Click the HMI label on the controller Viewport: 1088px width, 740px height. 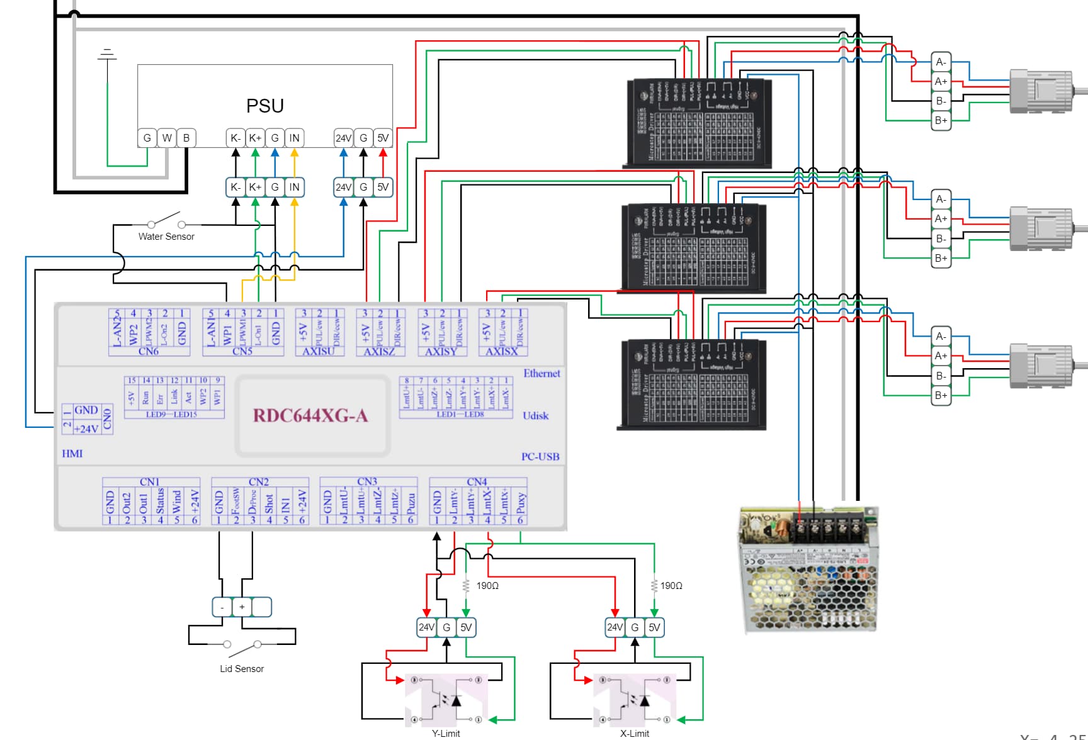pyautogui.click(x=72, y=454)
